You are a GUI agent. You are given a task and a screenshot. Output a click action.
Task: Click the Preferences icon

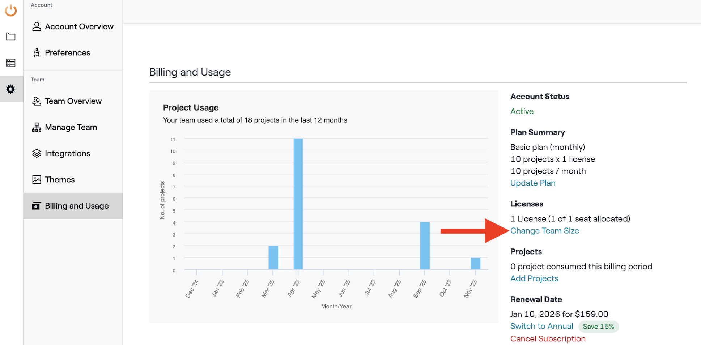coord(37,53)
